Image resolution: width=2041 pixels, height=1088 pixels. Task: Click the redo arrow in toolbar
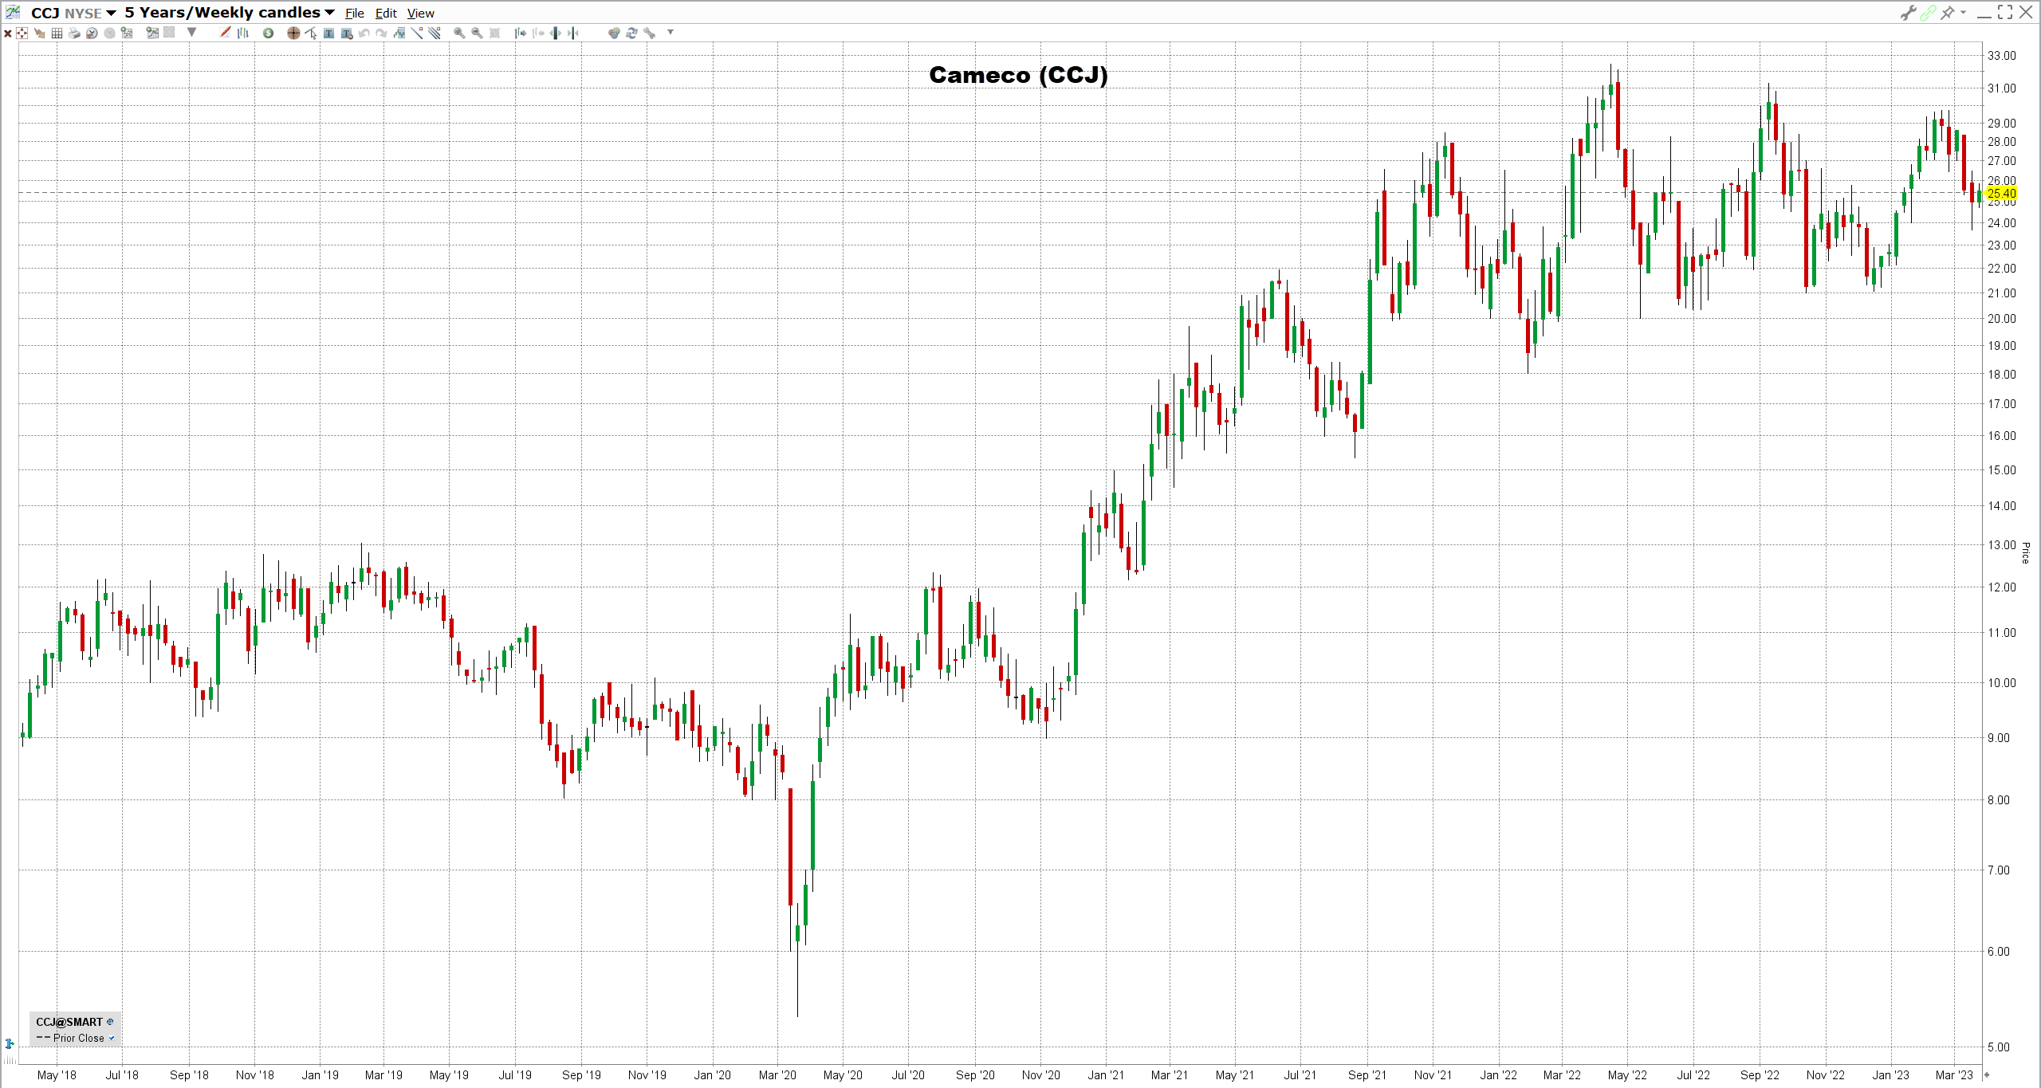[381, 33]
